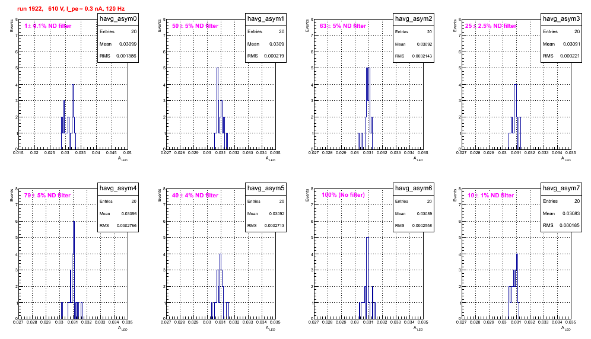Select the havg_asym3 stats box title

[x=561, y=19]
